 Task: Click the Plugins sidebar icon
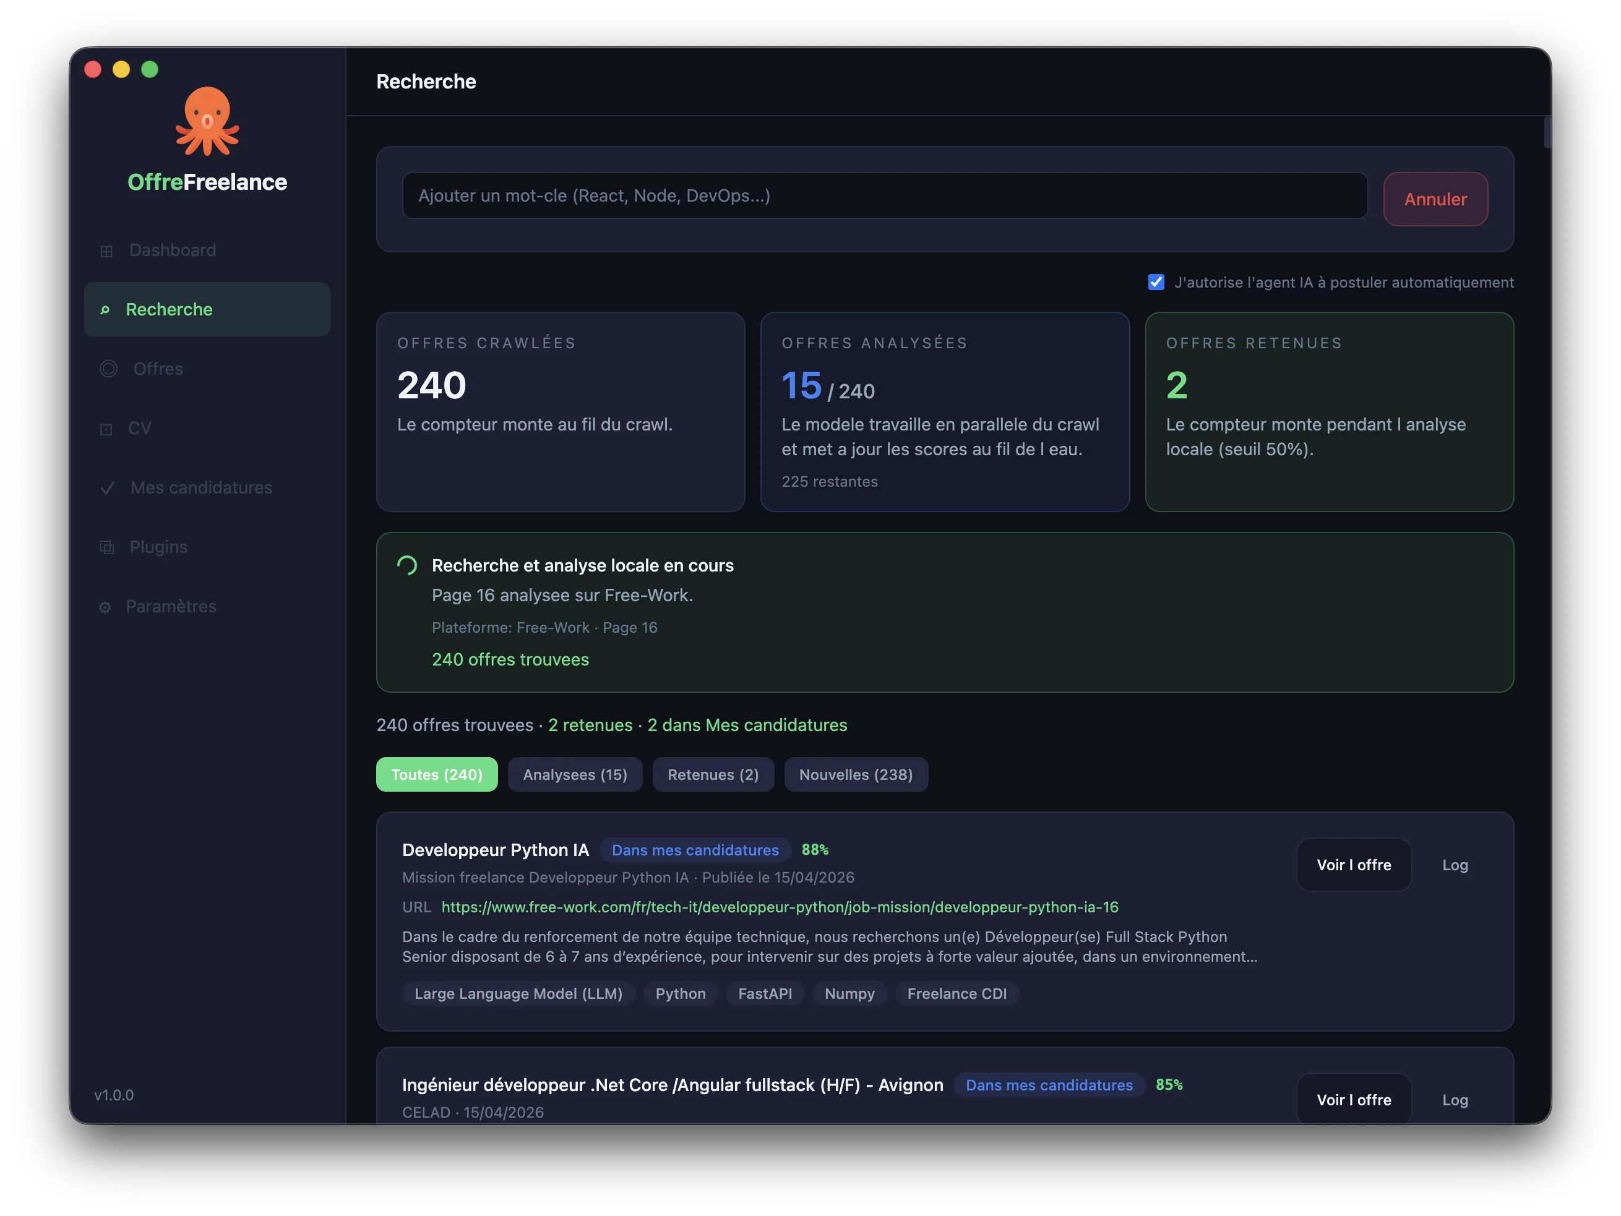coord(107,548)
